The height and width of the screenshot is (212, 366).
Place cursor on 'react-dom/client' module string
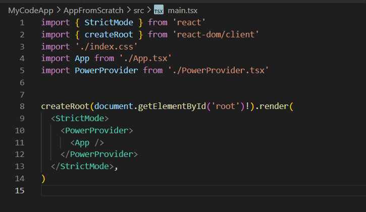tap(215, 34)
